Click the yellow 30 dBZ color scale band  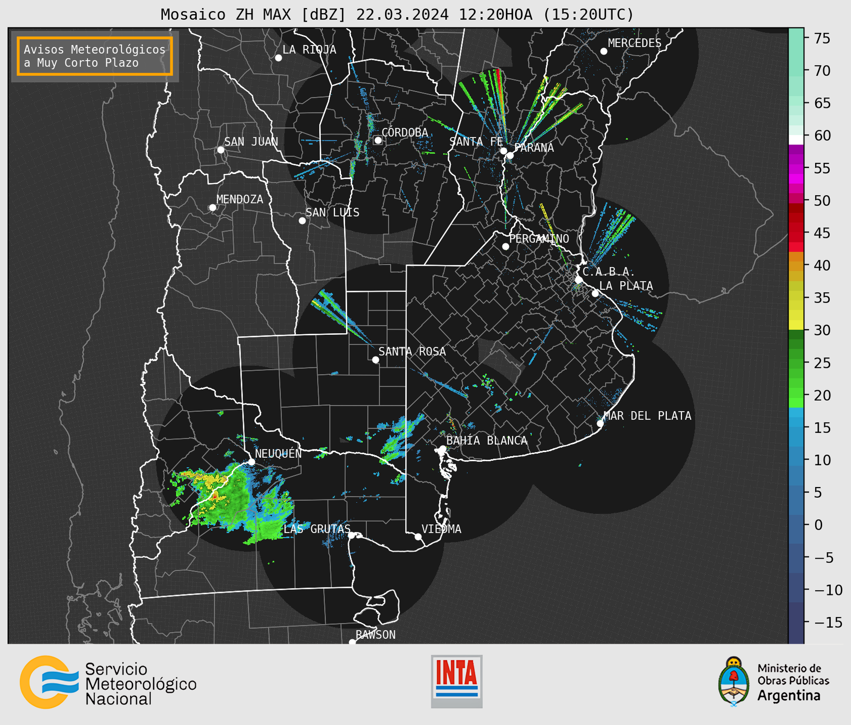point(796,325)
